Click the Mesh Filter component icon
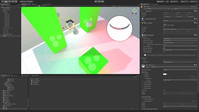The width and height of the screenshot is (199, 112). point(143,19)
